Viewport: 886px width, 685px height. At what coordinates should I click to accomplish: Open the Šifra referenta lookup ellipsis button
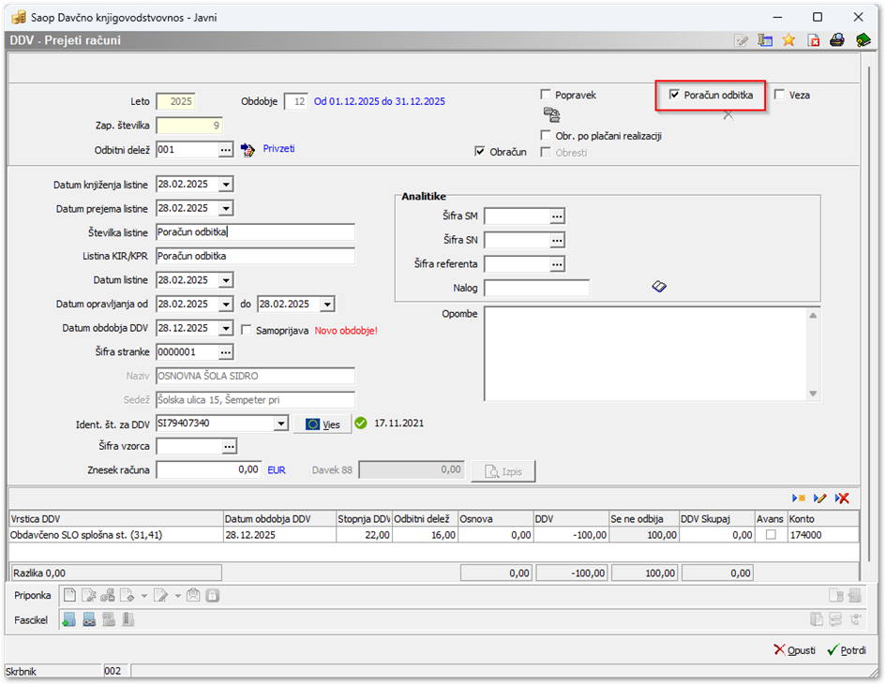click(557, 263)
